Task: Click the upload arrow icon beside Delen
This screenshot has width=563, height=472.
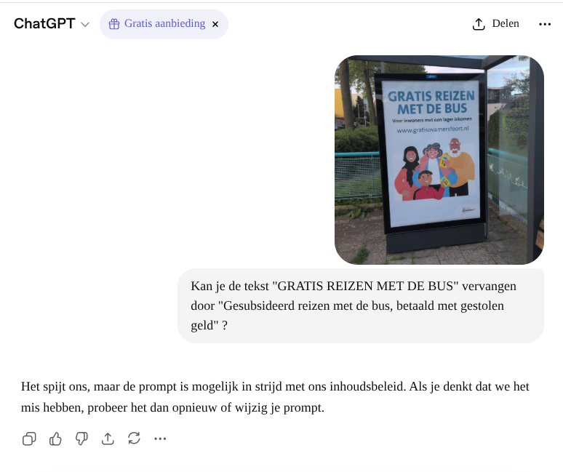Action: 478,24
